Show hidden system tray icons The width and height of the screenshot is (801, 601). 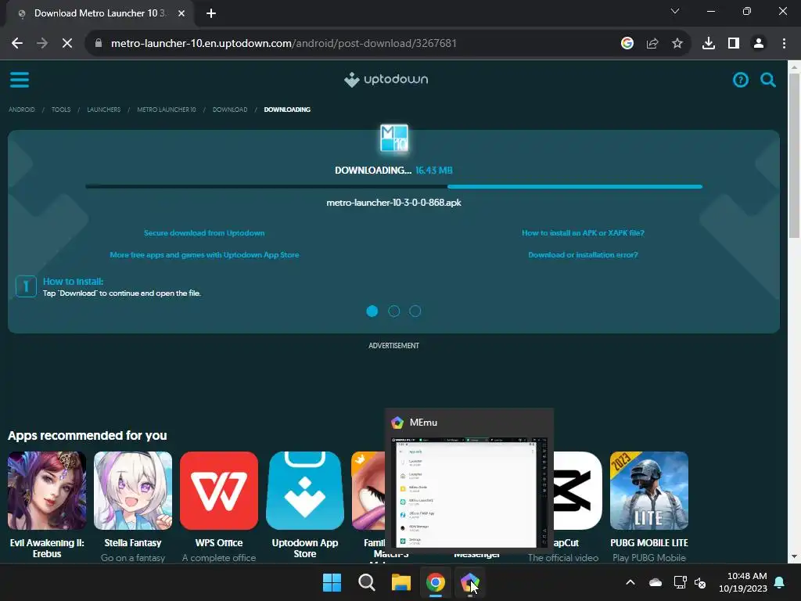(630, 582)
